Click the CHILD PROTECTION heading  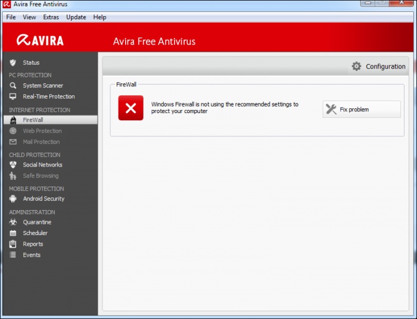pos(35,155)
